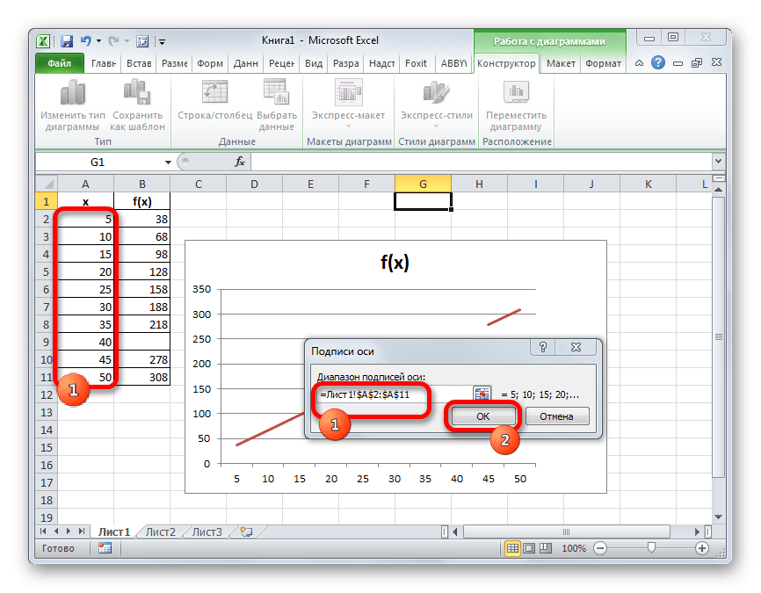Click the vertical scrollbar thumb
The height and width of the screenshot is (593, 761).
(x=719, y=336)
